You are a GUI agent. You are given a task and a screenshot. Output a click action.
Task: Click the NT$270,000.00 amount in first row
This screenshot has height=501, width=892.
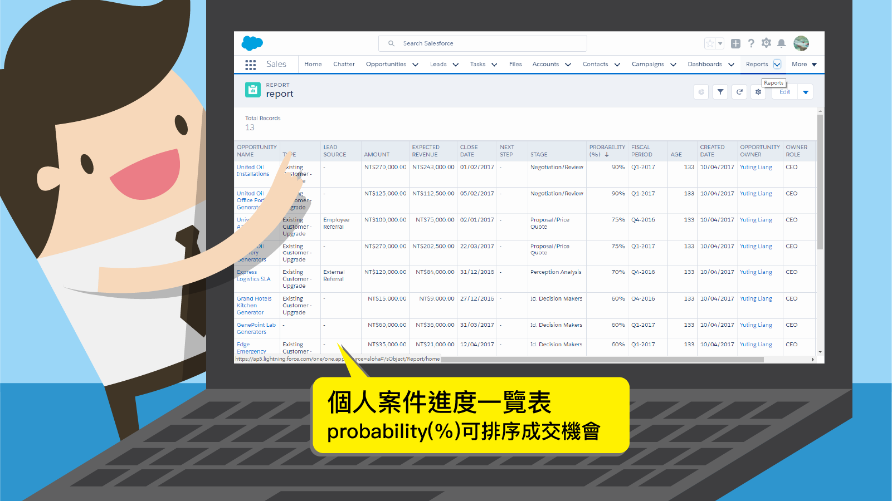coord(386,167)
